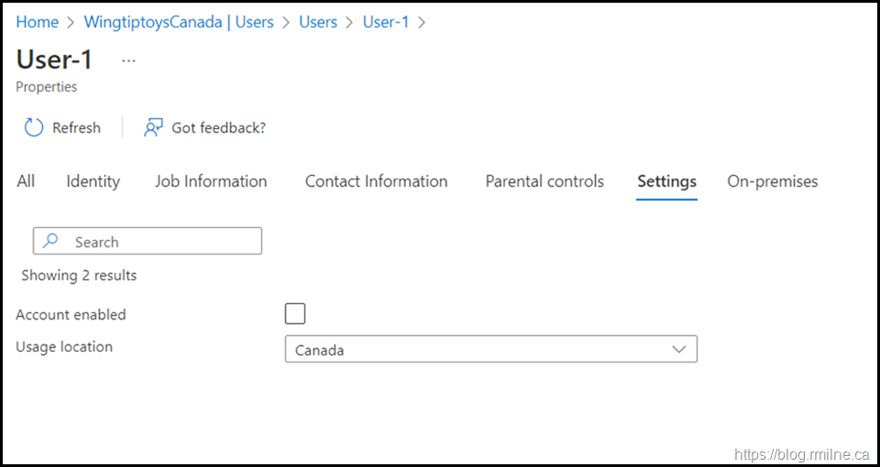Click the User-1 breadcrumb link
Image resolution: width=880 pixels, height=467 pixels.
(386, 22)
